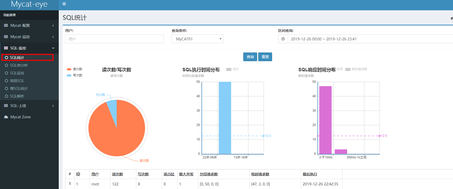Click the circle icon next to SQL监控
Viewport: 453px width, 189px height.
click(6, 73)
